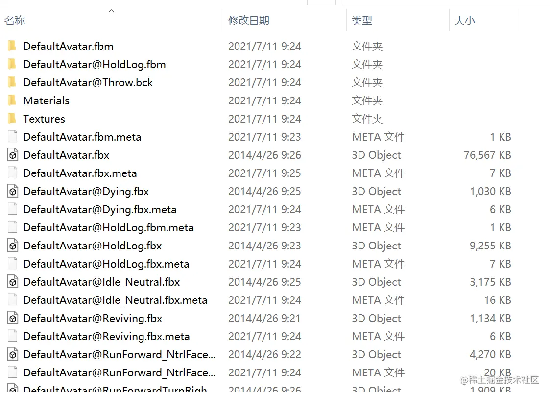Select the file name DefaultAvatar@HoldLog.fbm.meta
The width and height of the screenshot is (550, 396).
click(x=108, y=227)
